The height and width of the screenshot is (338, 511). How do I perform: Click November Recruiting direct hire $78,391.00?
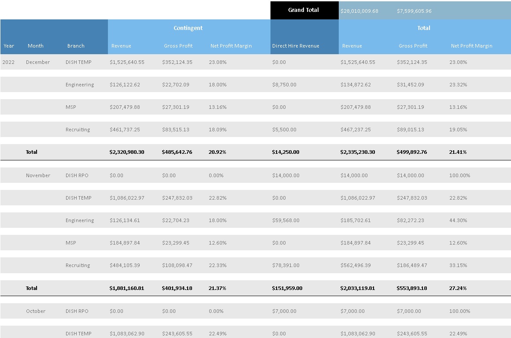point(285,265)
